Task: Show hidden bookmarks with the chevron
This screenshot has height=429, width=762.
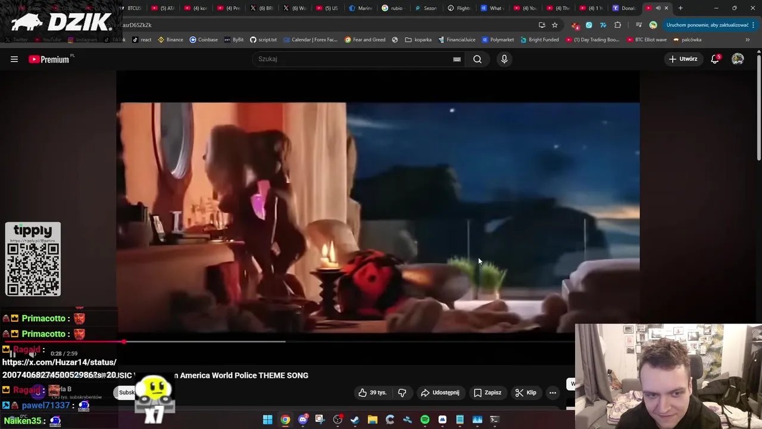Action: [x=748, y=40]
